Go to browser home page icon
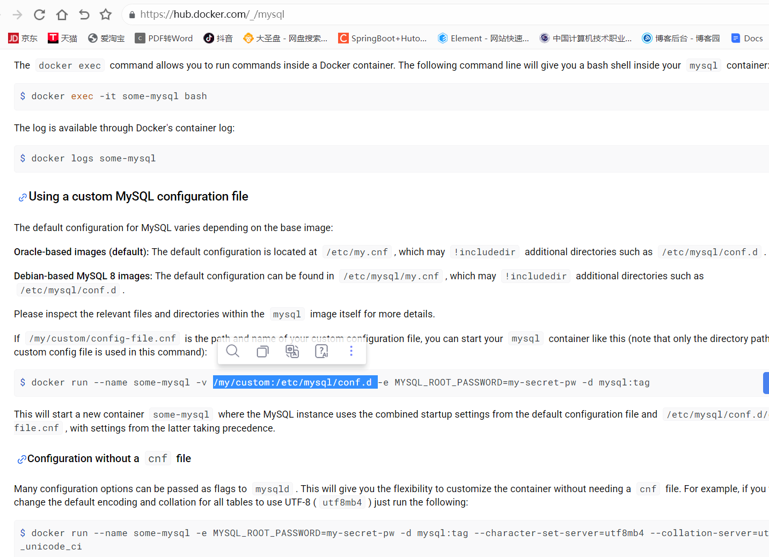 tap(62, 14)
